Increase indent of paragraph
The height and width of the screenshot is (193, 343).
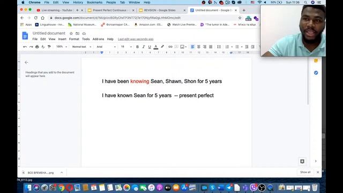point(252,47)
